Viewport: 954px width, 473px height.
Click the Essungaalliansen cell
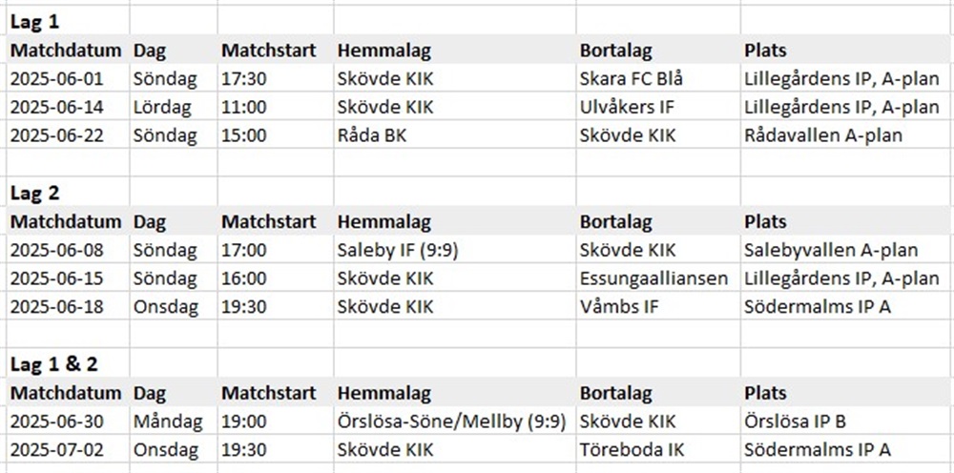658,278
